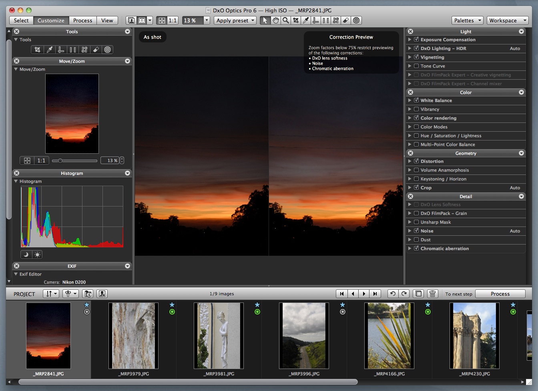Jump to last image in project
Image resolution: width=538 pixels, height=391 pixels.
pyautogui.click(x=375, y=294)
